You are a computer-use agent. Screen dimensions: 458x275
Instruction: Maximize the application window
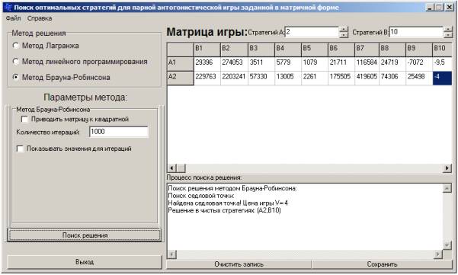click(439, 8)
